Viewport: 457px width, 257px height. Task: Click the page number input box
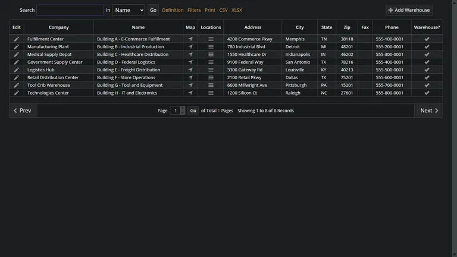[x=175, y=111]
